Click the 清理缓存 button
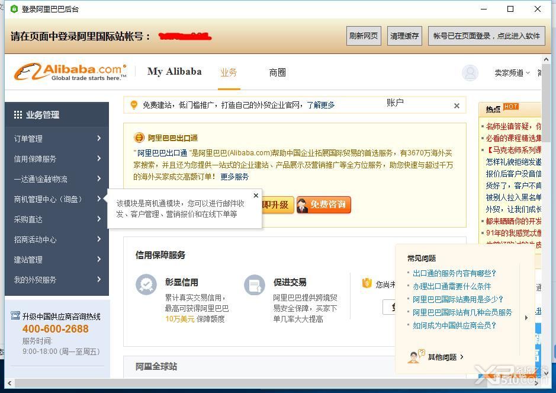This screenshot has height=393, width=556. [404, 36]
